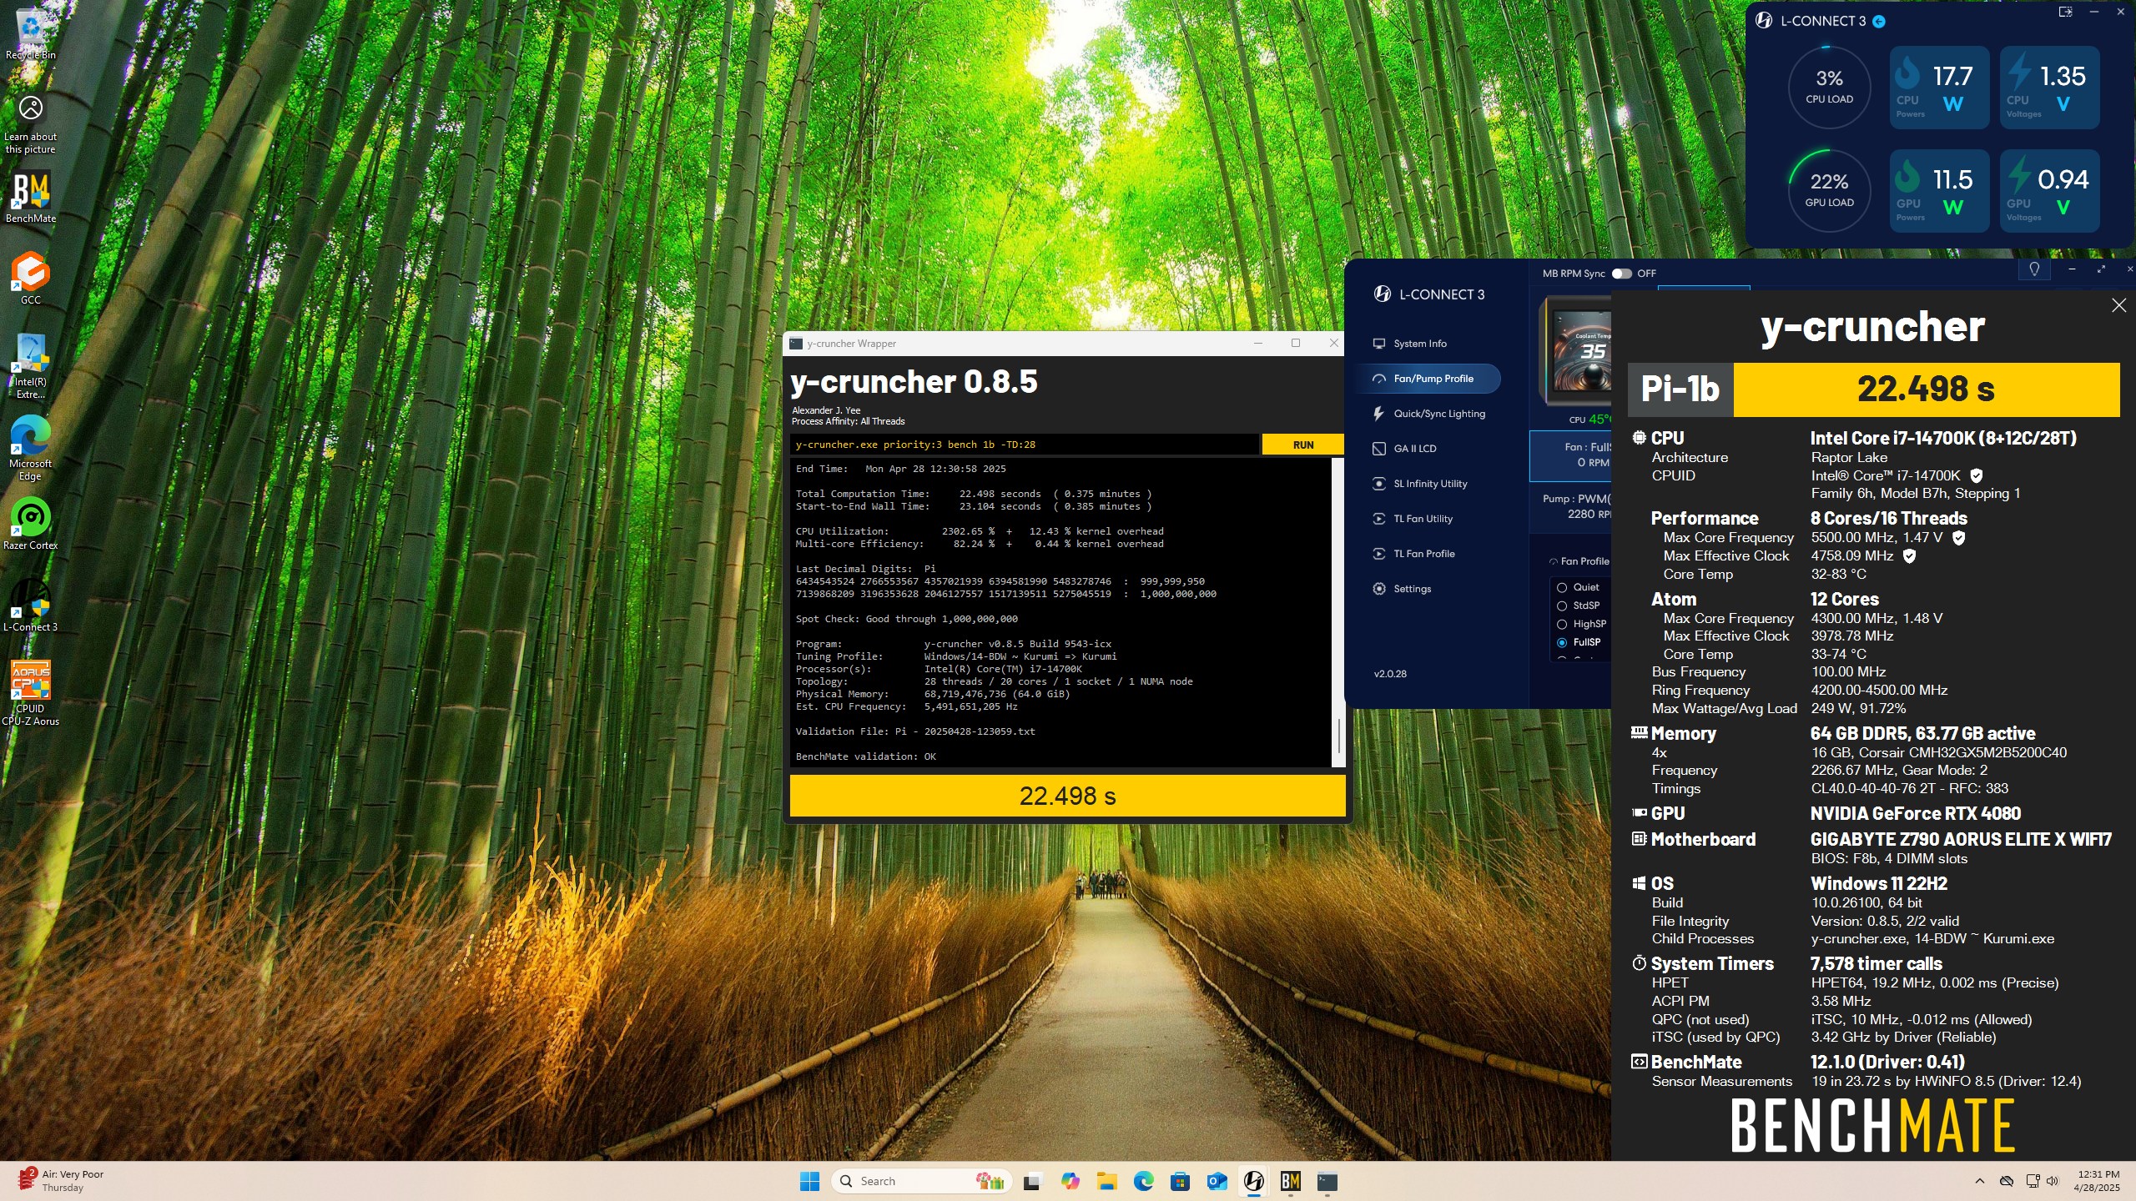Viewport: 2136px width, 1201px height.
Task: Click the yellow RUN button
Action: point(1302,445)
